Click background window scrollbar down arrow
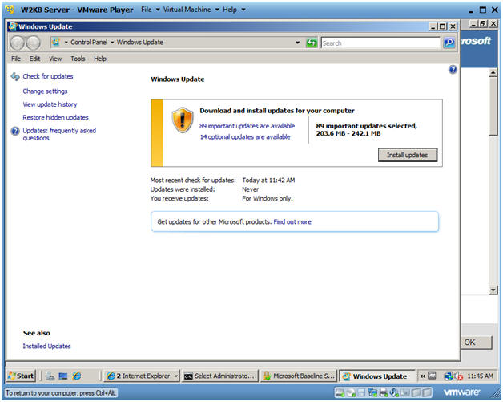 pyautogui.click(x=493, y=290)
